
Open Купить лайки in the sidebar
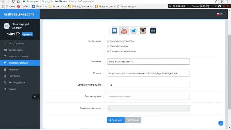(x=20, y=50)
